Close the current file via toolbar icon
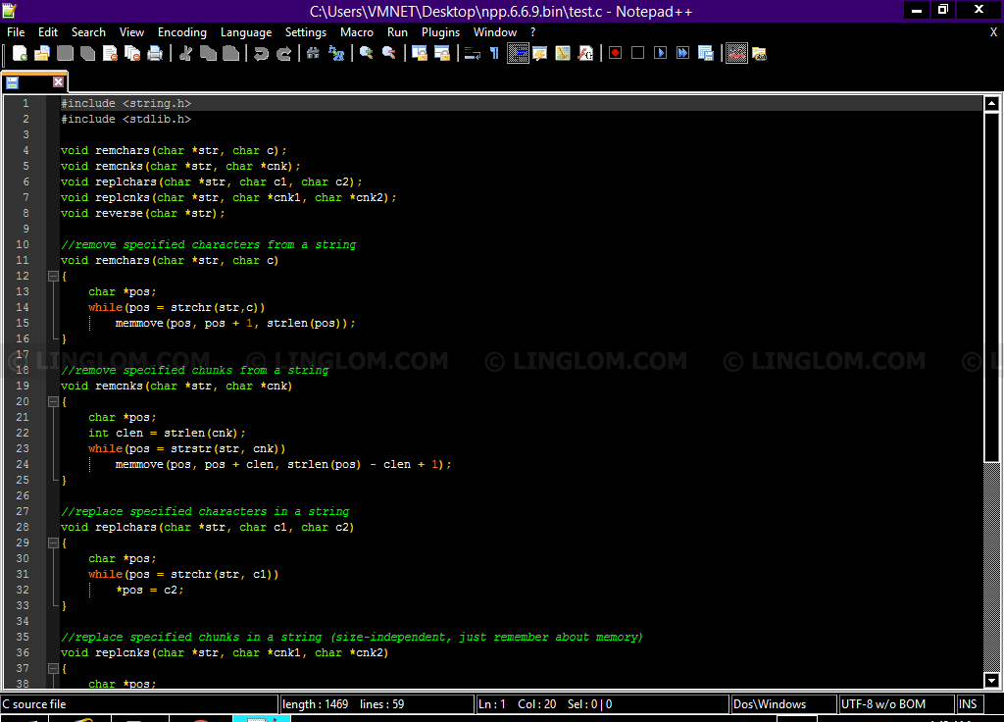 pyautogui.click(x=110, y=54)
